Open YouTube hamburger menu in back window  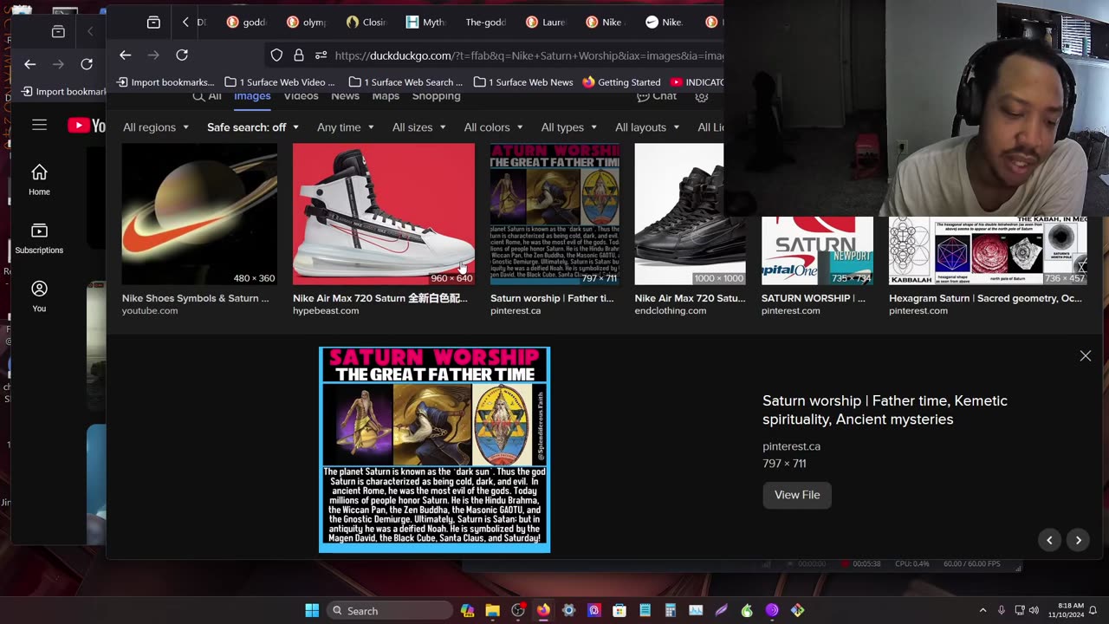coord(39,126)
